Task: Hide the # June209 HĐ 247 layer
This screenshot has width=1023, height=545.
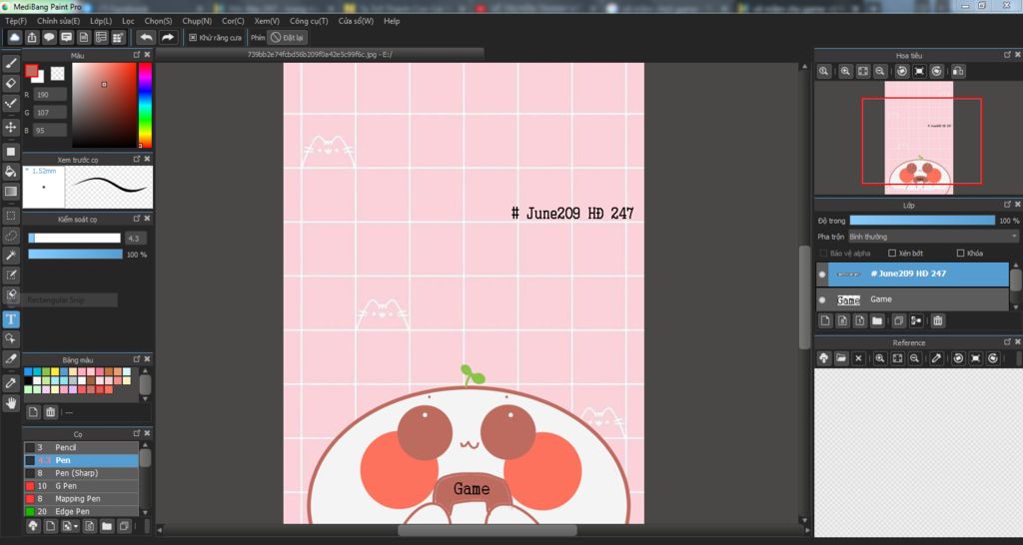Action: [x=822, y=274]
